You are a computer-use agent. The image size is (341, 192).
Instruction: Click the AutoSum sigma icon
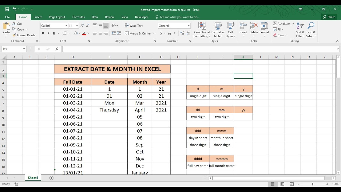(x=275, y=23)
